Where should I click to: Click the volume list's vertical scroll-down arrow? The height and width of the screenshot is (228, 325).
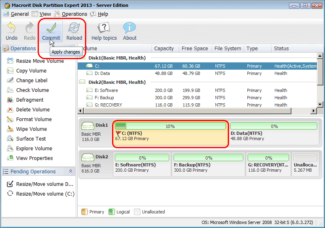pyautogui.click(x=320, y=104)
